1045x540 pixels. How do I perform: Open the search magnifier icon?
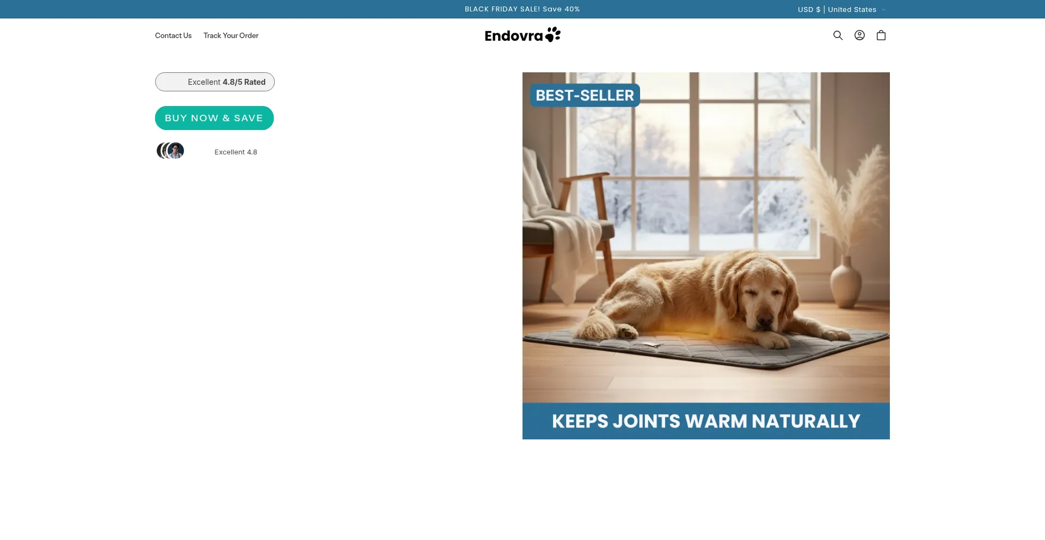pos(838,35)
